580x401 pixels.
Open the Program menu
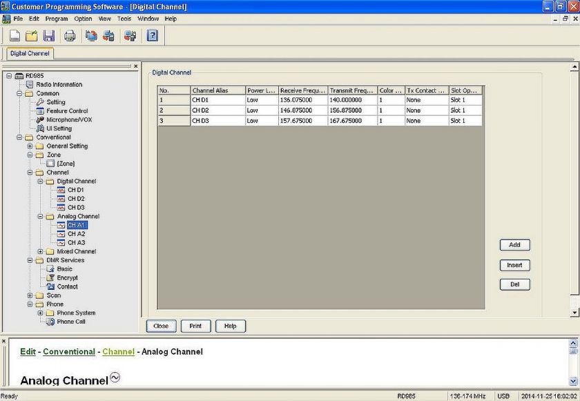point(57,19)
